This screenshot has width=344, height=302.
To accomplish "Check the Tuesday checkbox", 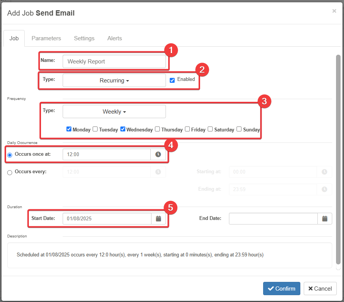I will (95, 129).
